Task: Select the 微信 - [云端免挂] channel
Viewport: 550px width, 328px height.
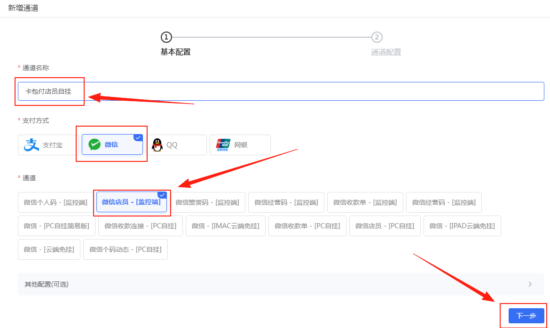Action: tap(48, 249)
